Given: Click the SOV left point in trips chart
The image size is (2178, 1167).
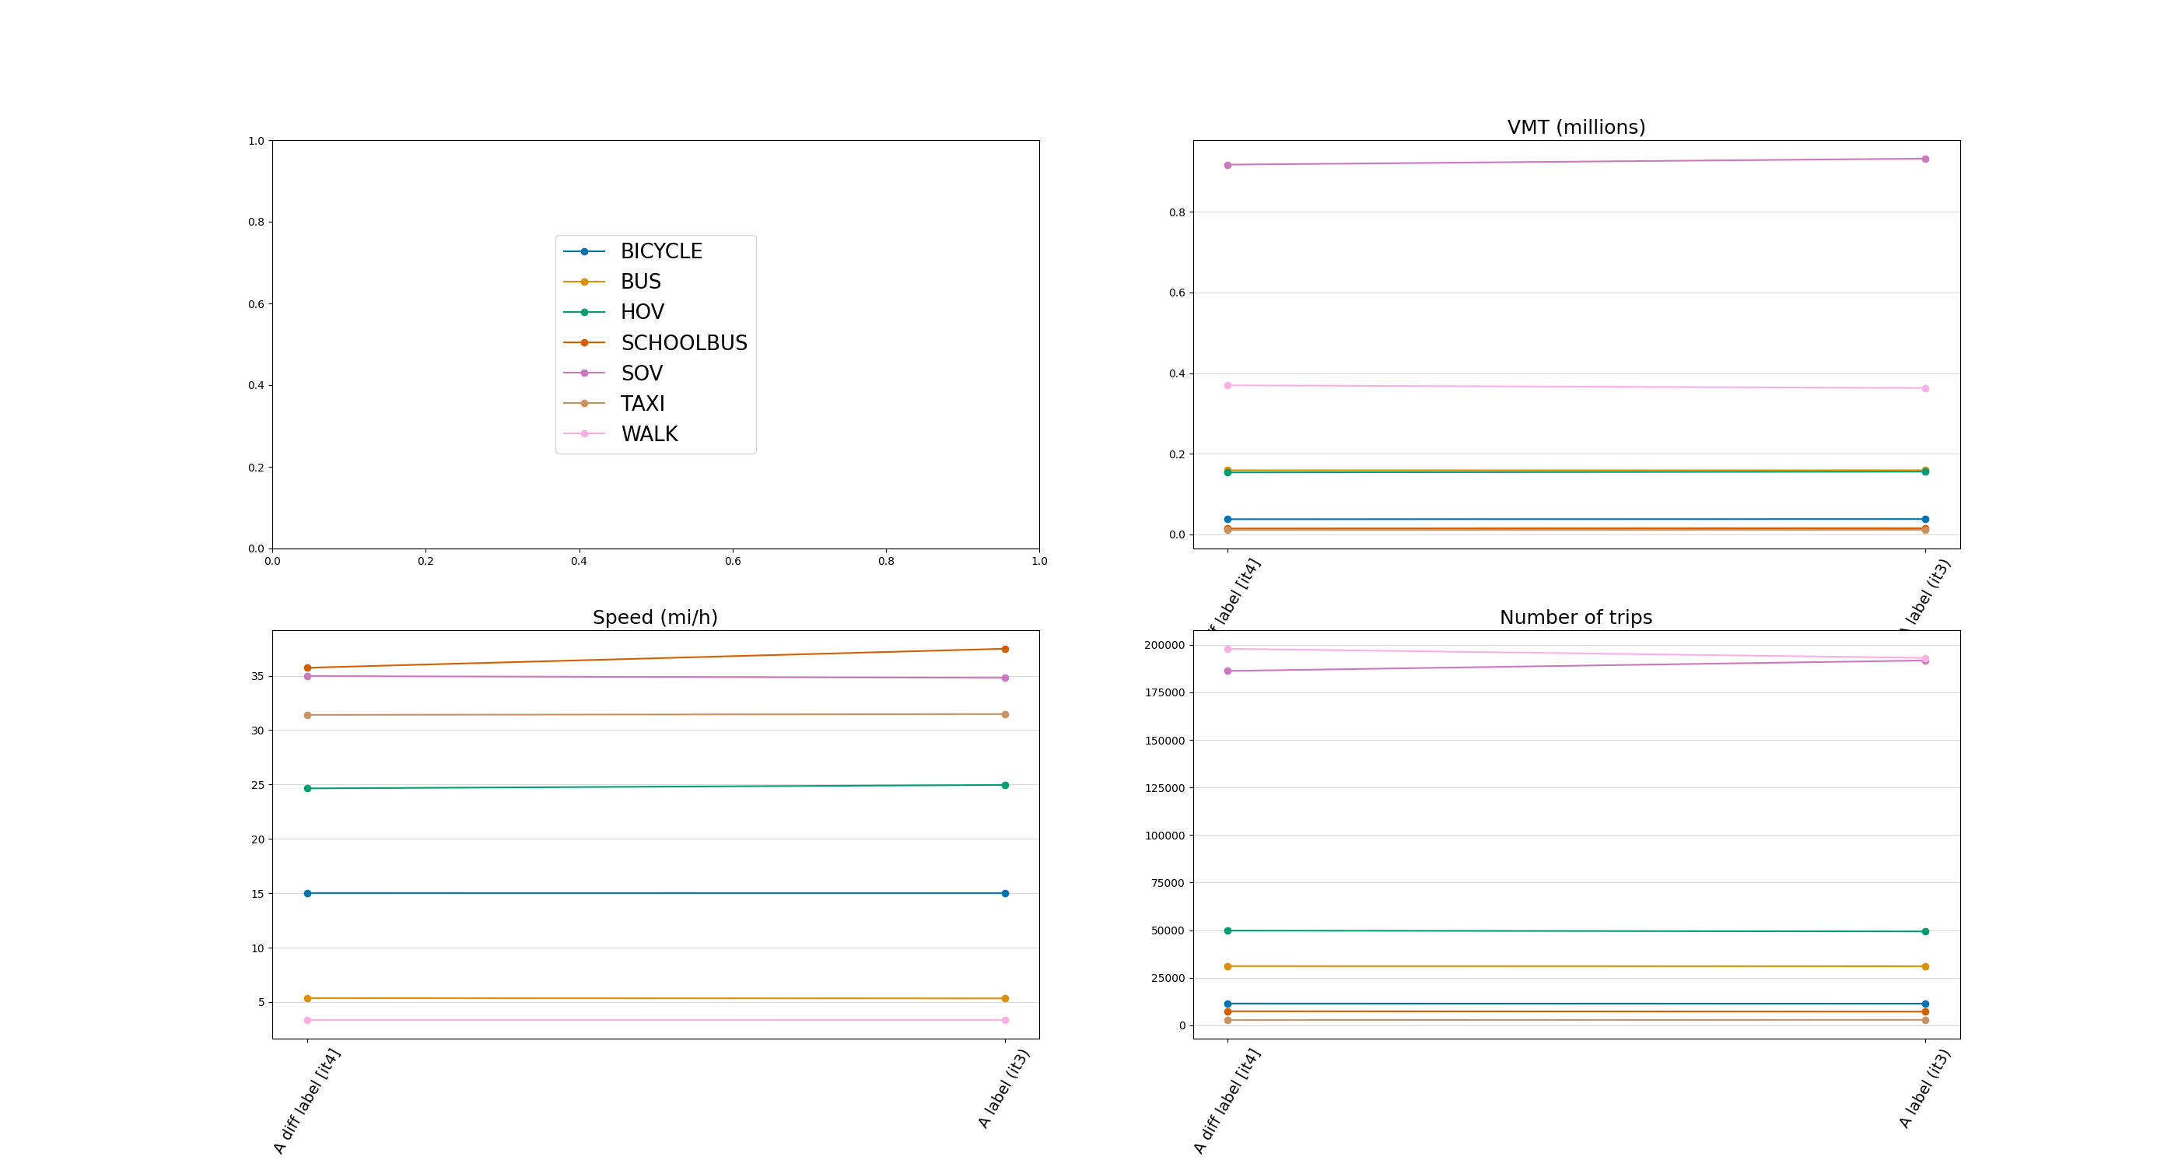Looking at the screenshot, I should (x=1227, y=671).
